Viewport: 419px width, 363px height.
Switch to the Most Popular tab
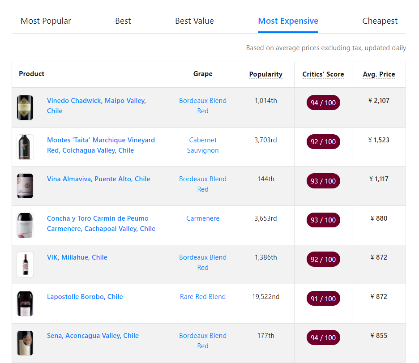(46, 21)
